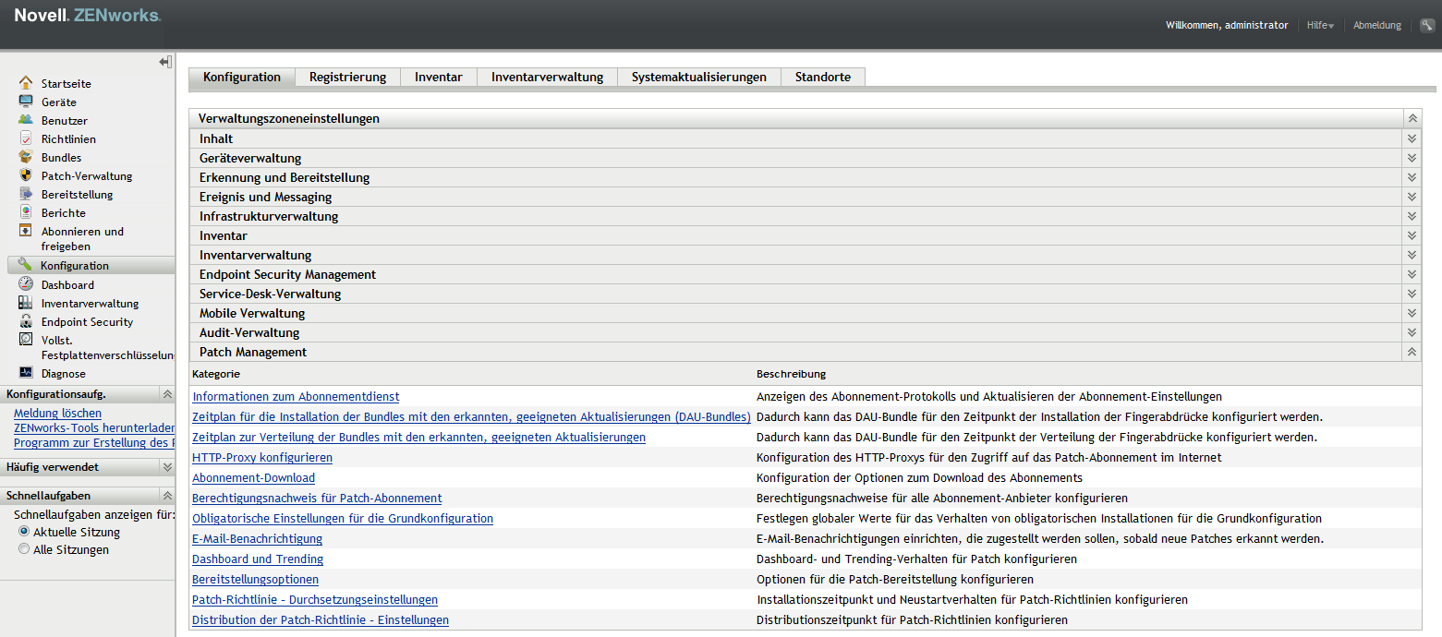Image resolution: width=1442 pixels, height=637 pixels.
Task: Expand the Inhalt section
Action: click(1412, 138)
